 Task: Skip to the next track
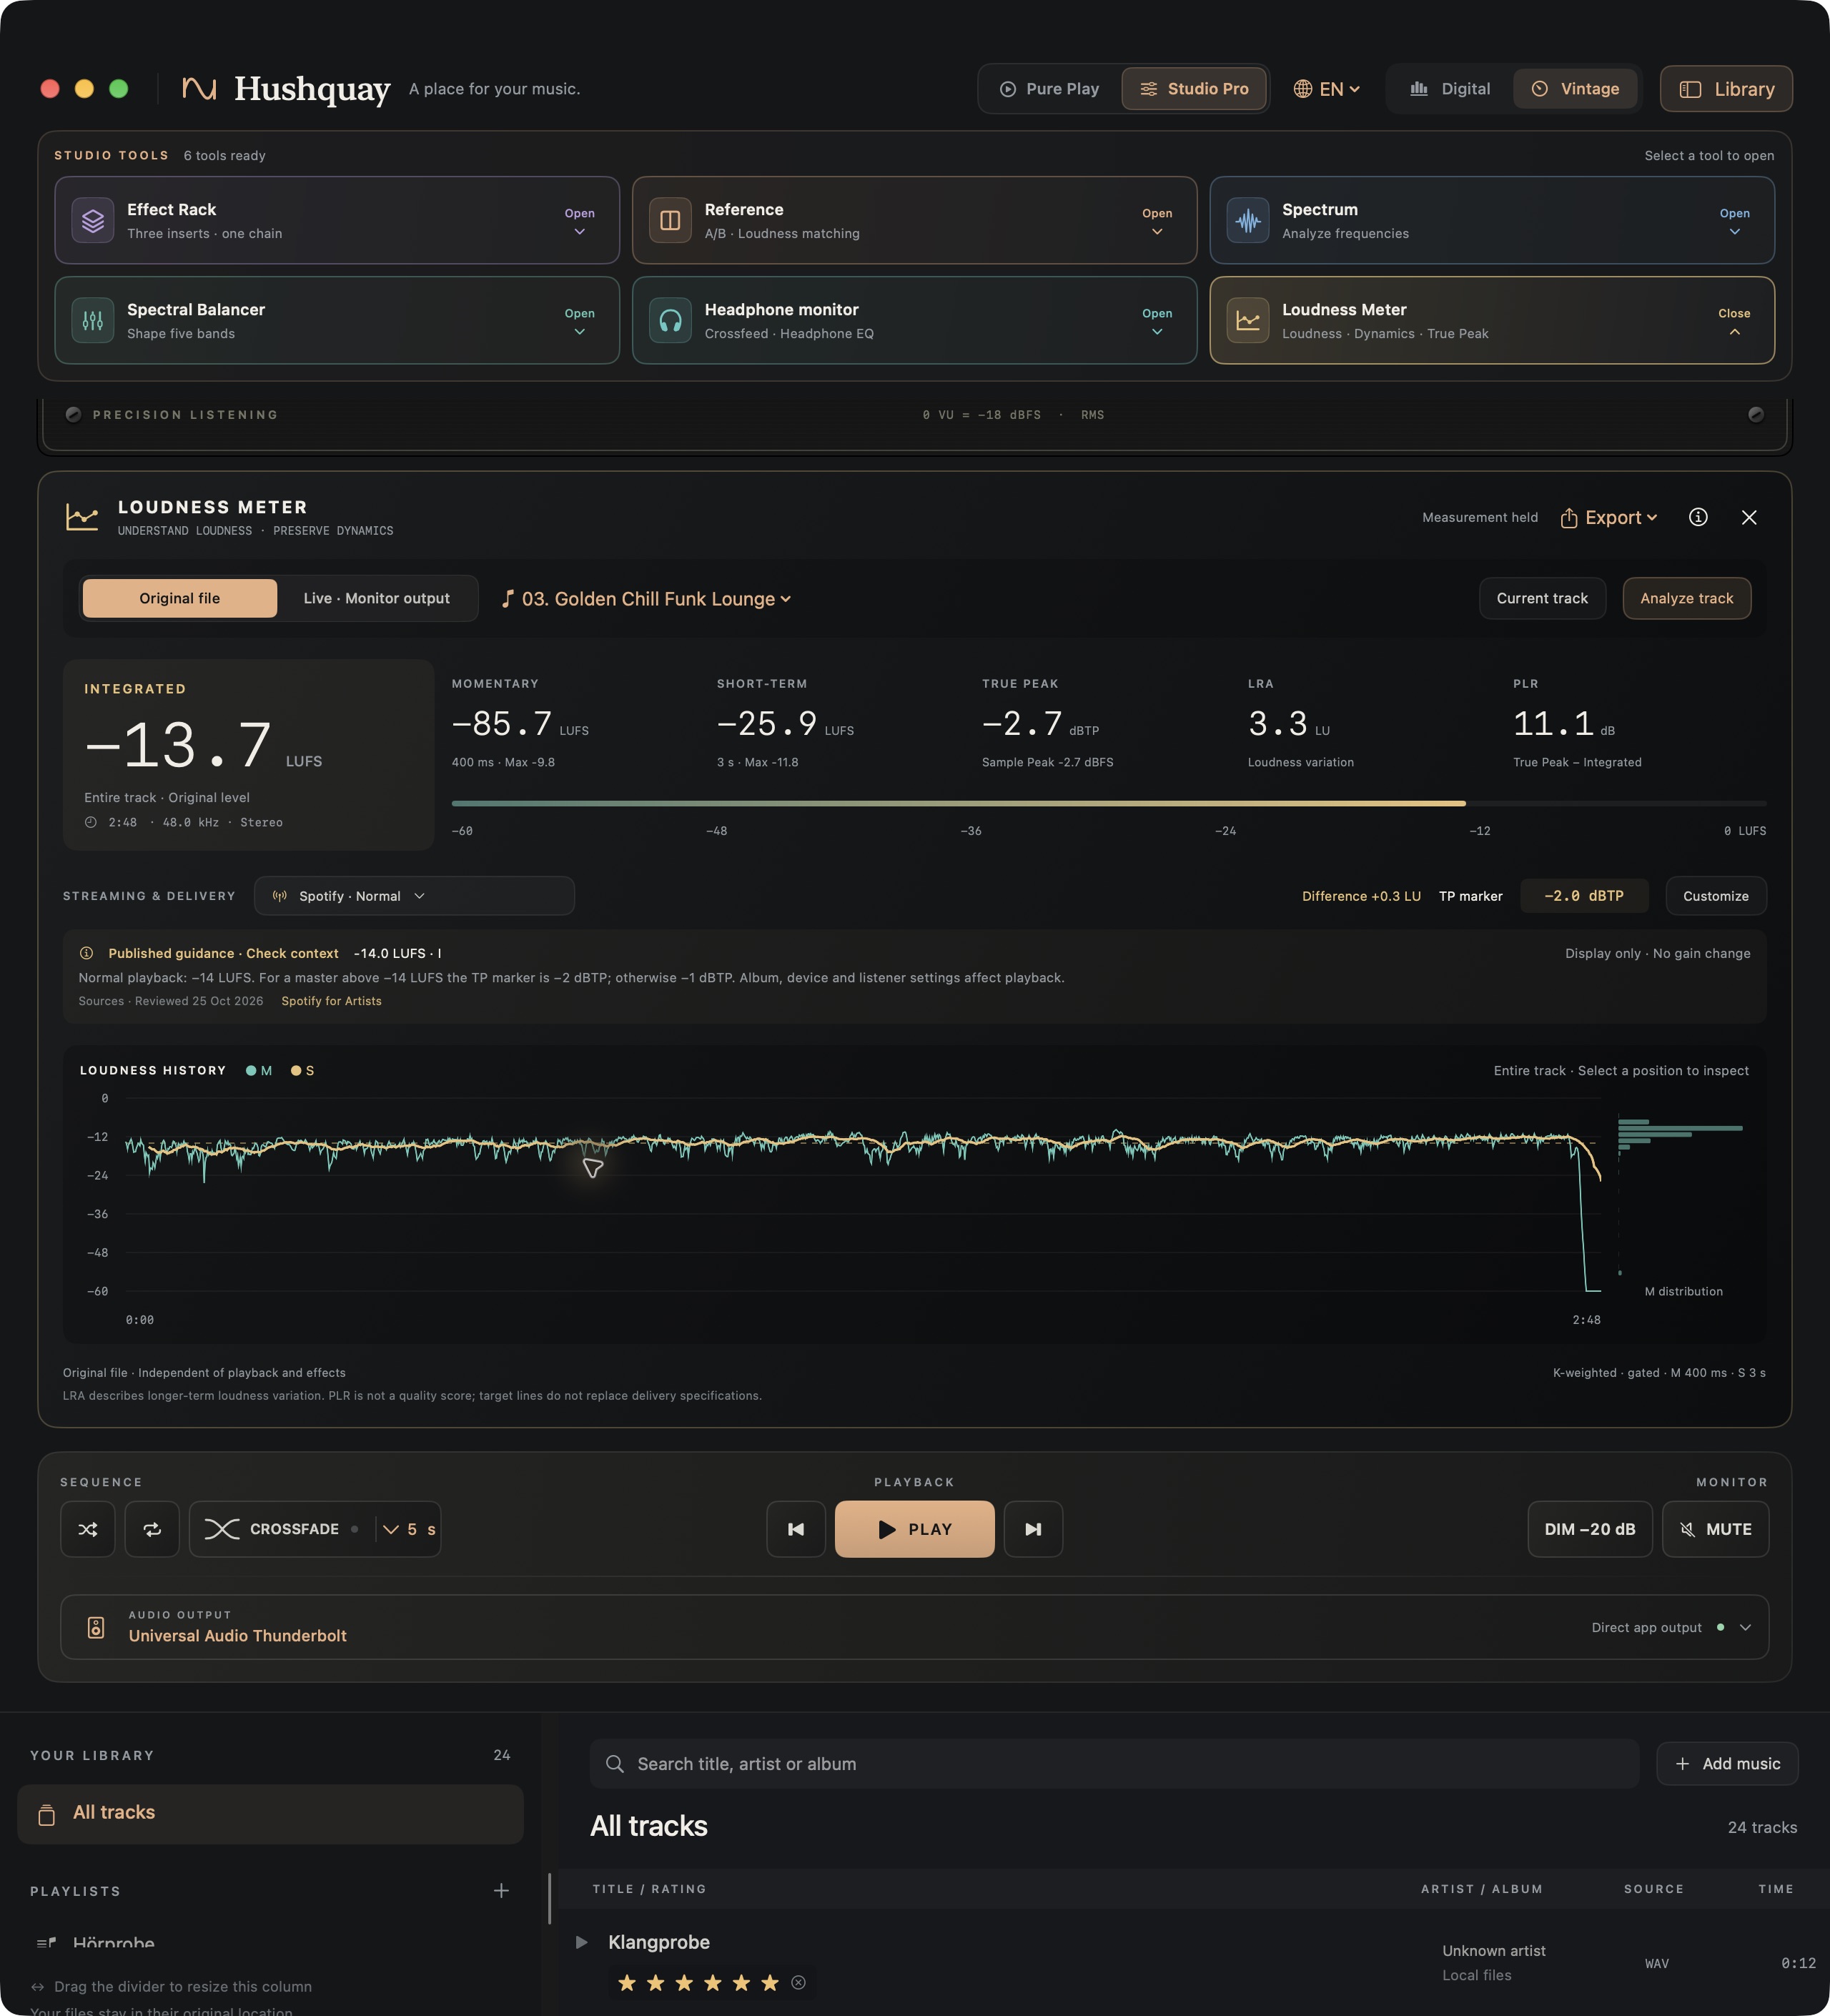1033,1529
